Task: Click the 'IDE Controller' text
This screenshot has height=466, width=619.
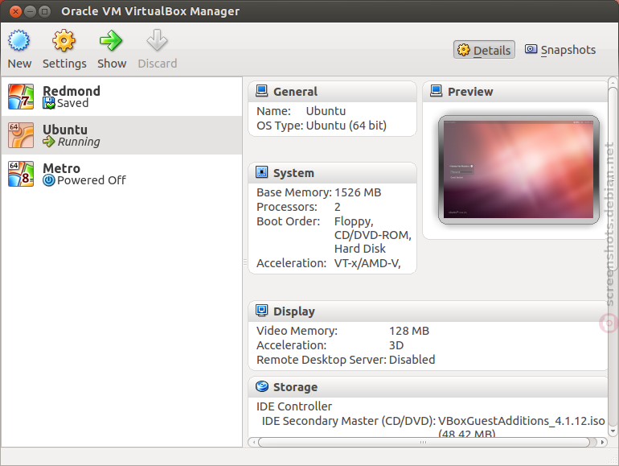Action: [x=294, y=406]
